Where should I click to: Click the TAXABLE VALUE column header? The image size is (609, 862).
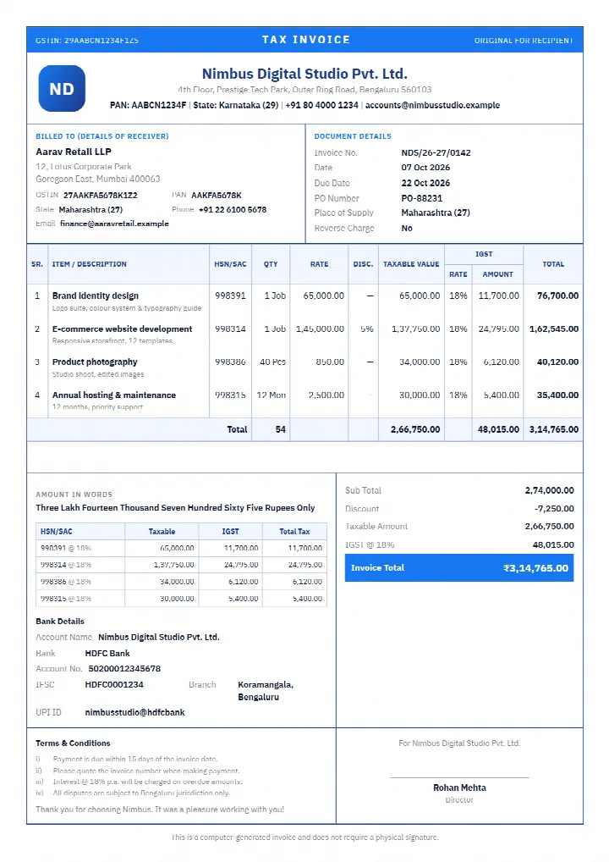[411, 264]
